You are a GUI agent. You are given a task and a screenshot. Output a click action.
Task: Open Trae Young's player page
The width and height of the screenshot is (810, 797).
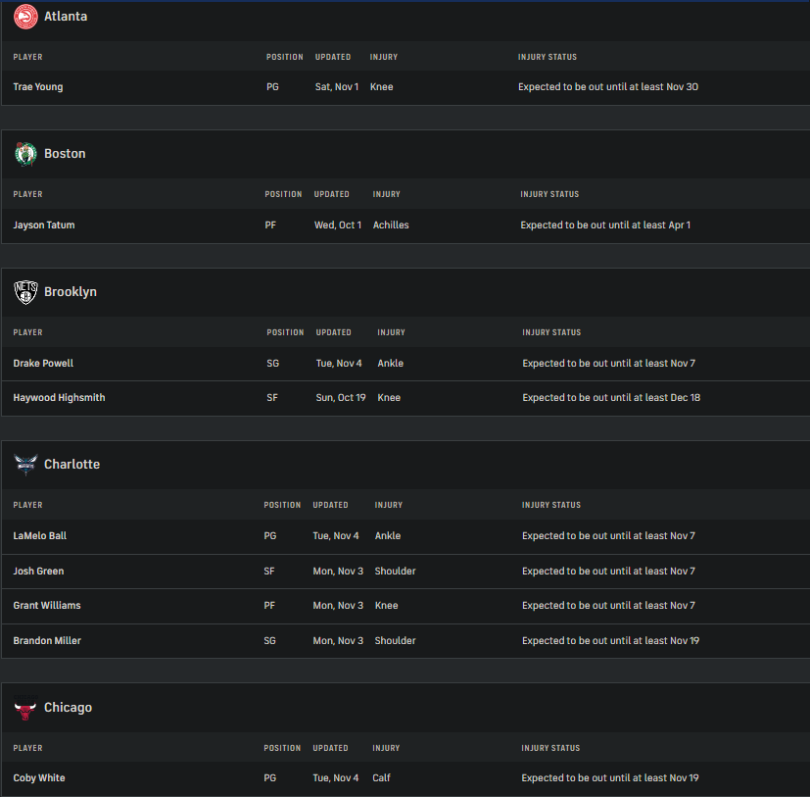click(38, 87)
